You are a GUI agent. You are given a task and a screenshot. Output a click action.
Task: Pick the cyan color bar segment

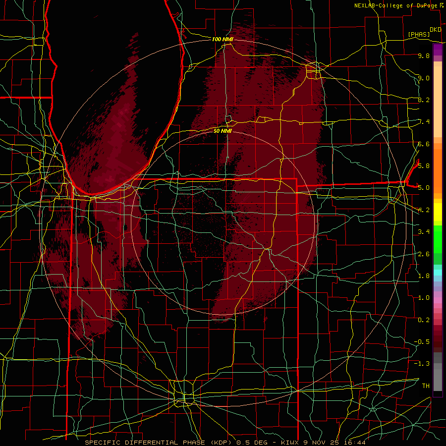[438, 273]
